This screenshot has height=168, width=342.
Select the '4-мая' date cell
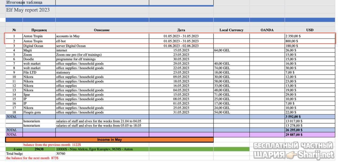pyautogui.click(x=14, y=149)
